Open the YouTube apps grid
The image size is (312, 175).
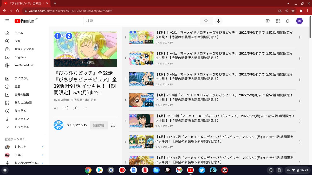278,21
